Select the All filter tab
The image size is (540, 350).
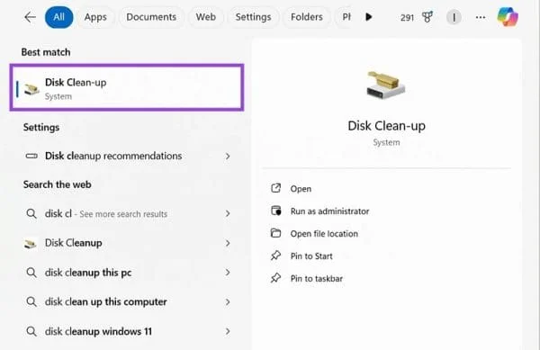tap(58, 17)
